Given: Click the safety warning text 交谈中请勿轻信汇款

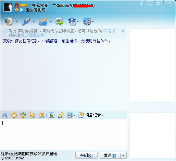Looking at the screenshot, I should 57,41.
